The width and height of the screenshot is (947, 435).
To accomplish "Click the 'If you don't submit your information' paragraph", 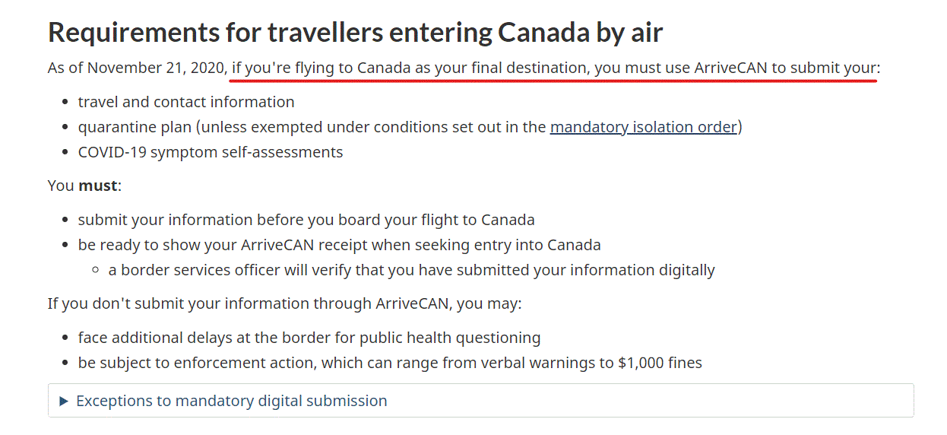I will (284, 304).
